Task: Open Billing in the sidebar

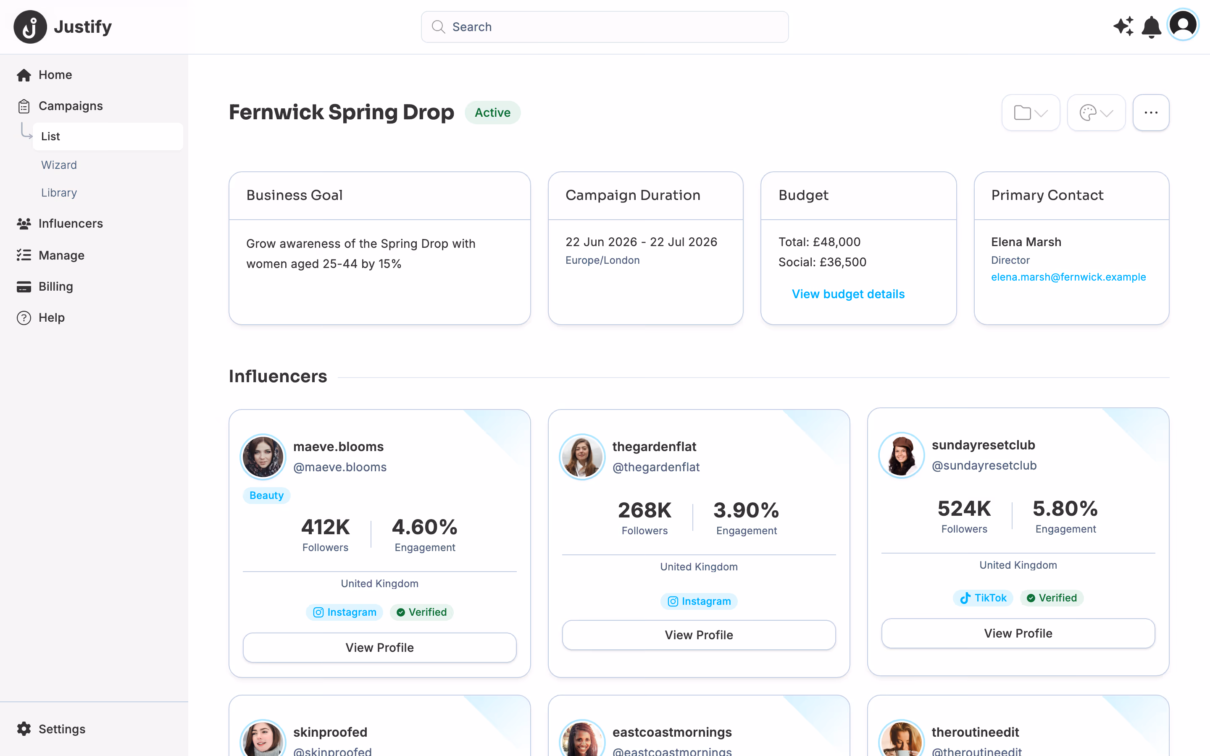Action: [55, 286]
